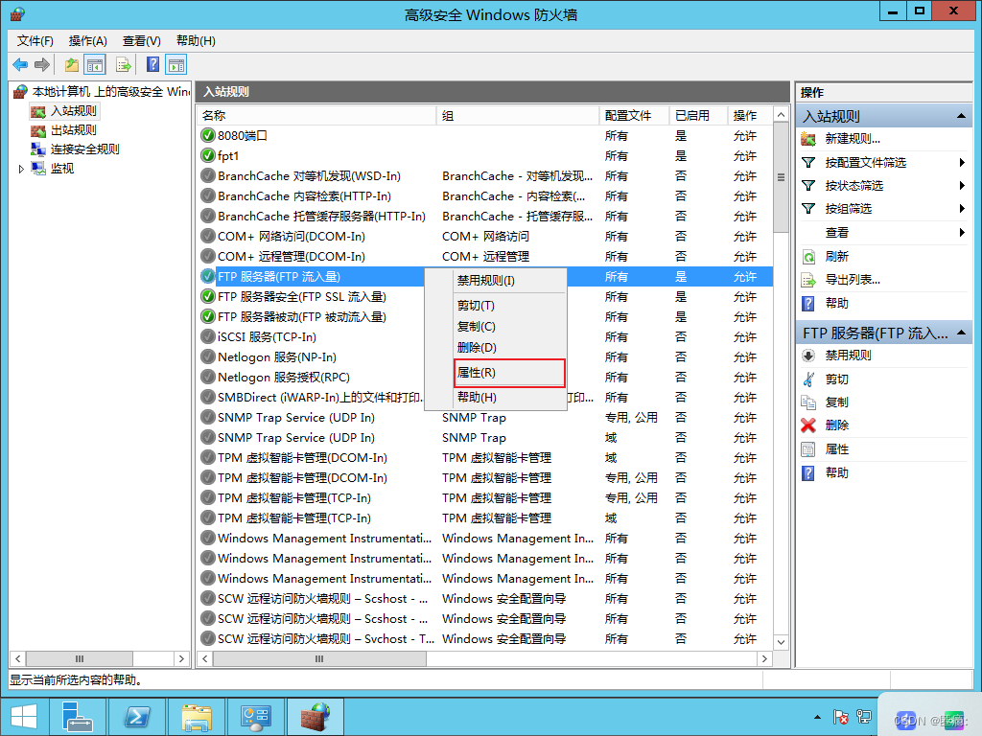Click the green check icon of fpt1 rule
Image resolution: width=982 pixels, height=736 pixels.
[208, 155]
